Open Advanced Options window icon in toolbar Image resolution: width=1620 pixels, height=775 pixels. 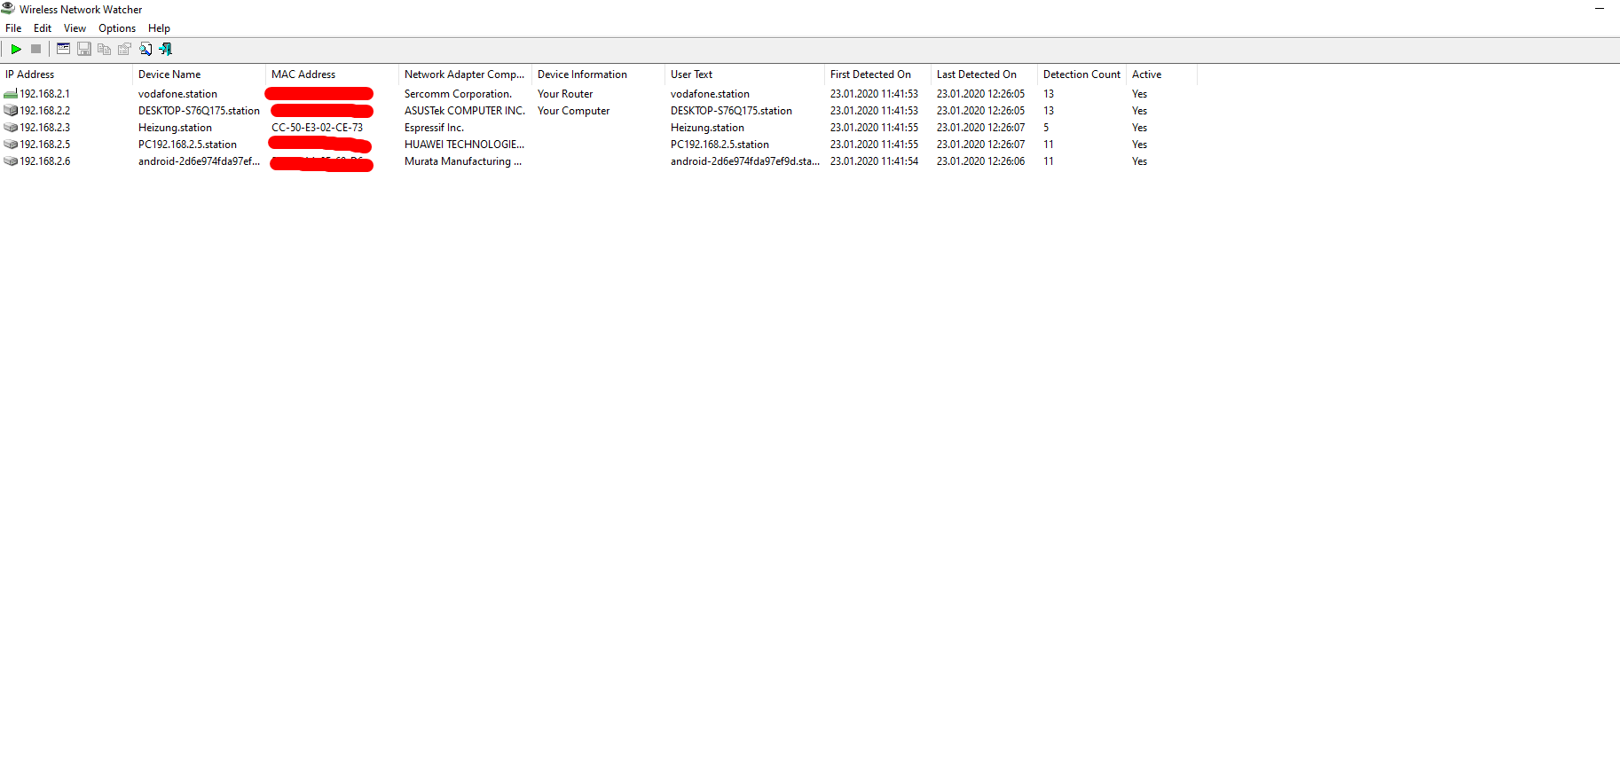pyautogui.click(x=64, y=50)
